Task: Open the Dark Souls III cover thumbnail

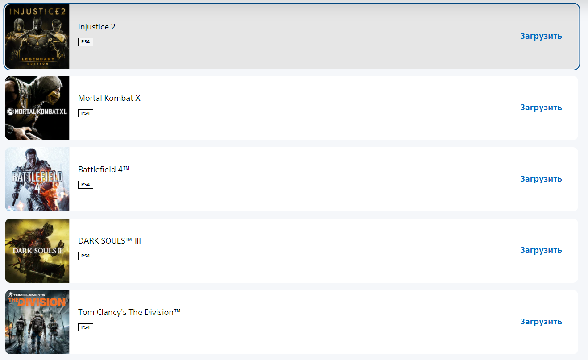Action: click(37, 251)
